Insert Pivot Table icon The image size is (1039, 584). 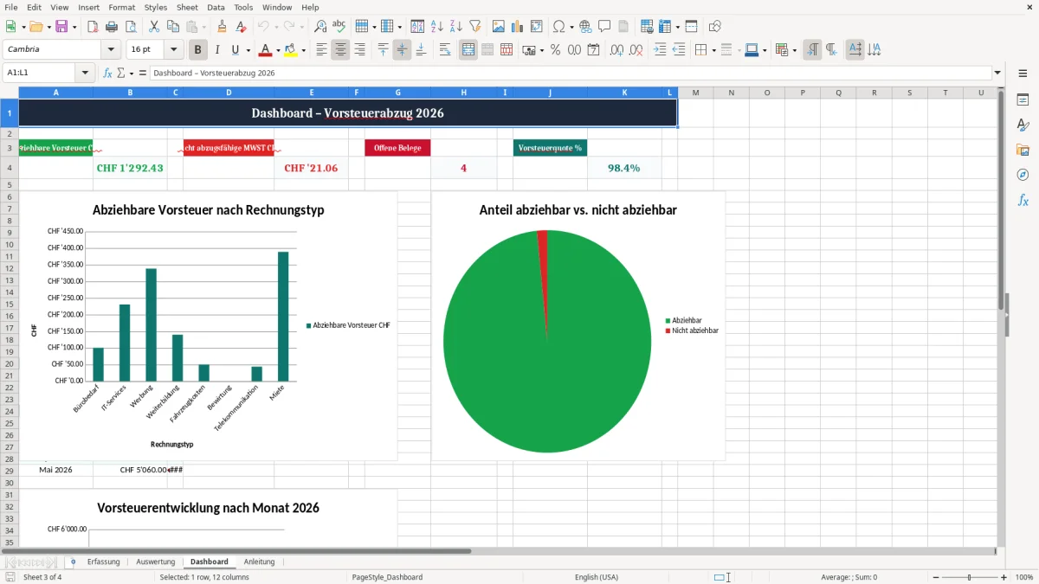coord(537,27)
